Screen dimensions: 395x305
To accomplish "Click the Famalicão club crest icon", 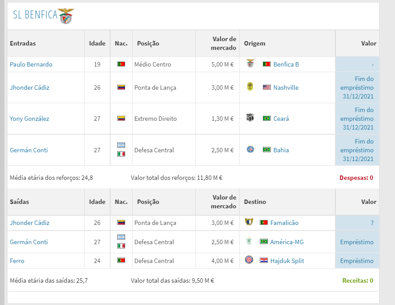I will pos(249,222).
